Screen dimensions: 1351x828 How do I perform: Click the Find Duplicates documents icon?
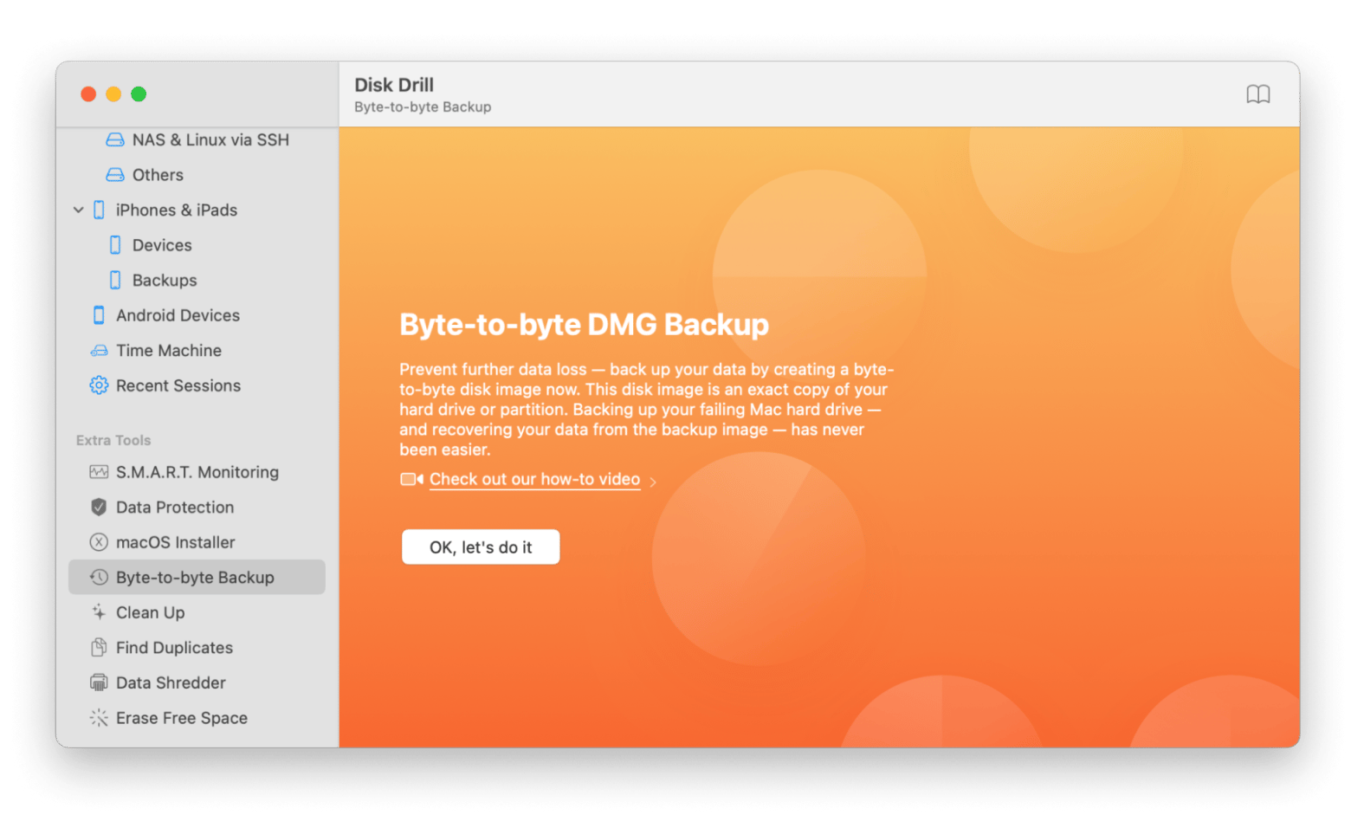pyautogui.click(x=99, y=647)
